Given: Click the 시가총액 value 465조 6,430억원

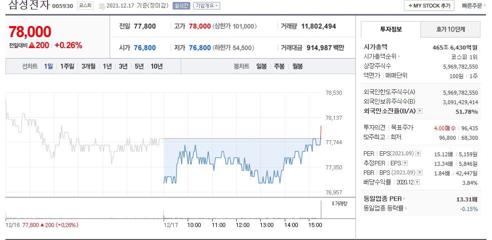Looking at the screenshot, I should click(455, 48).
